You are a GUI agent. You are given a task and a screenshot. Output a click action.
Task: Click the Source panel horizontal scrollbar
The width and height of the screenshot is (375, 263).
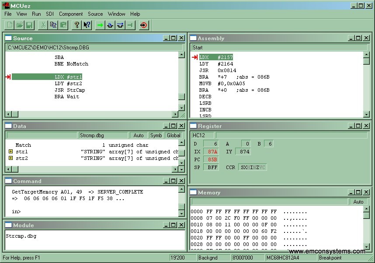click(x=92, y=114)
